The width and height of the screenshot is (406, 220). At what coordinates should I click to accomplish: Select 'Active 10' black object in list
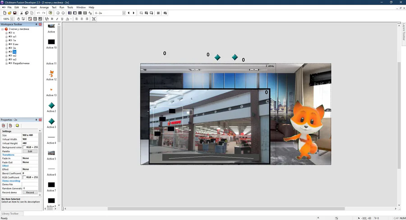(x=51, y=43)
